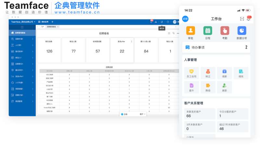
Task: Click the plus icon beside 我的应用
Action: click(x=52, y=22)
